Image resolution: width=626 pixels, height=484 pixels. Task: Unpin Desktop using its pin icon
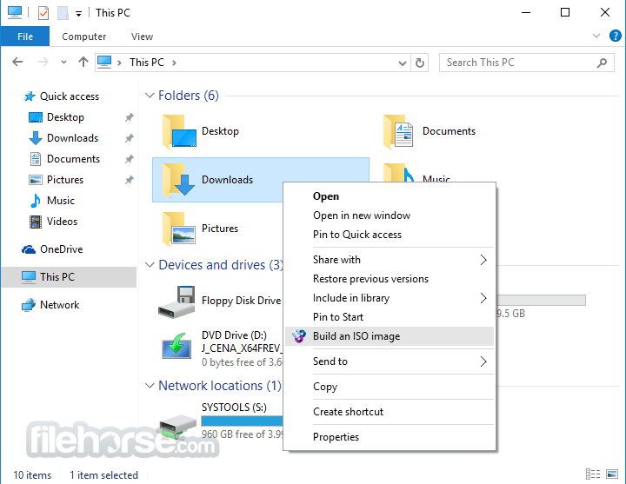[x=129, y=117]
